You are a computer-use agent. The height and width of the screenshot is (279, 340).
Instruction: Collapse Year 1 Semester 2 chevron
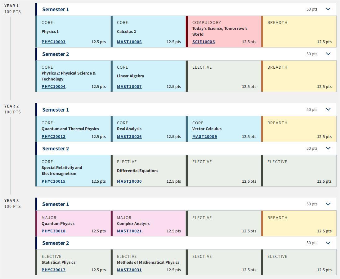click(x=328, y=54)
